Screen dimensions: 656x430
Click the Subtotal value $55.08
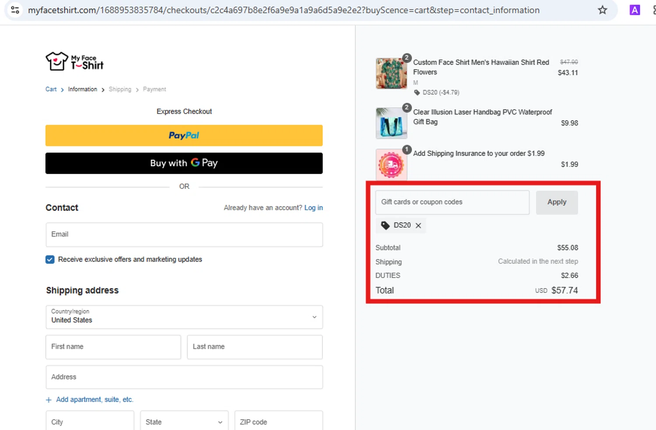pos(568,248)
